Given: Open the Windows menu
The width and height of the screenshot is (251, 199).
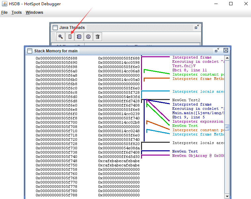Looking at the screenshot, I should click(34, 12).
